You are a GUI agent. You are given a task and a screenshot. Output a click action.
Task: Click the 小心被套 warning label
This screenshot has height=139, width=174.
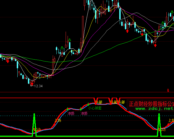(x=95, y=108)
